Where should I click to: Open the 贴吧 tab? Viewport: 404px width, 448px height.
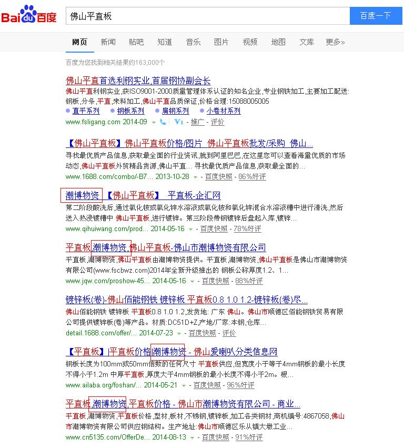[136, 42]
